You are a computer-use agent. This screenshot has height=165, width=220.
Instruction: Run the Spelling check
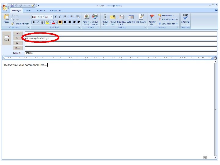[x=185, y=19]
